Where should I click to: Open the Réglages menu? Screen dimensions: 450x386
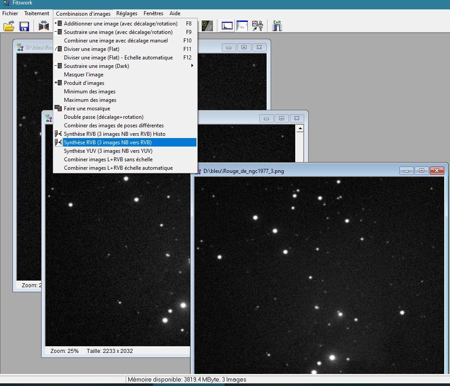[127, 13]
